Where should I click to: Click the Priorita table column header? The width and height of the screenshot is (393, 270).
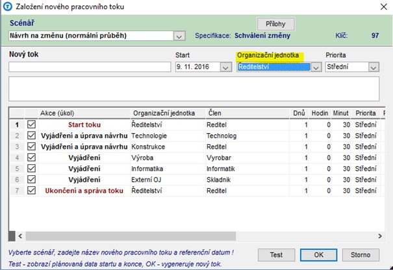pyautogui.click(x=366, y=113)
